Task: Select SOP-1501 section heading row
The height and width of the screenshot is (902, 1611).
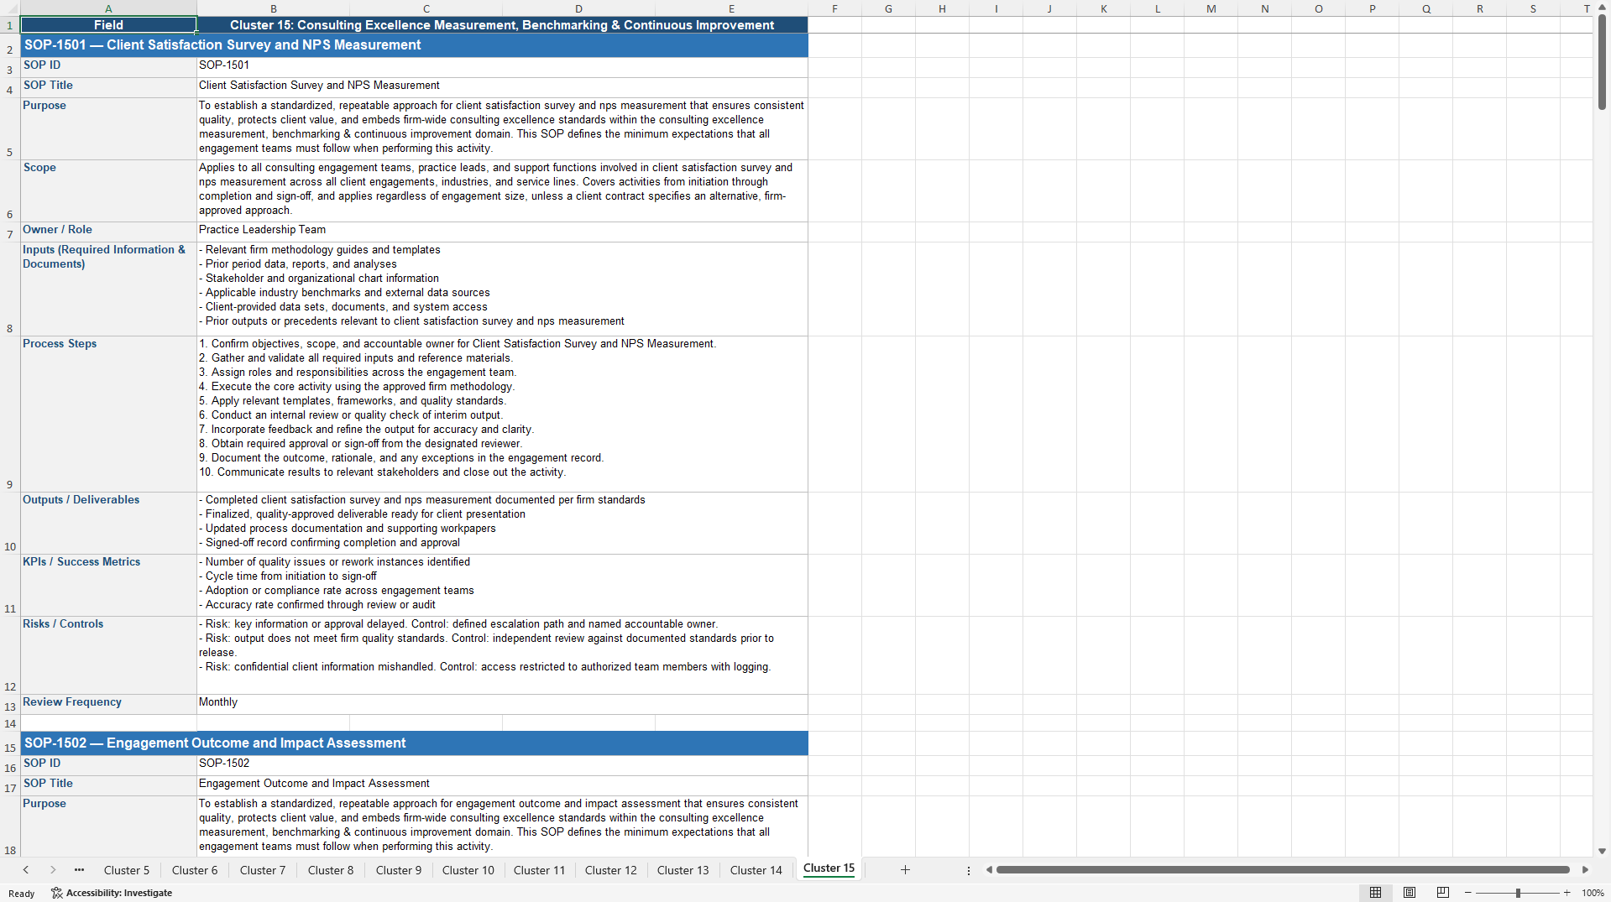Action: click(x=414, y=45)
